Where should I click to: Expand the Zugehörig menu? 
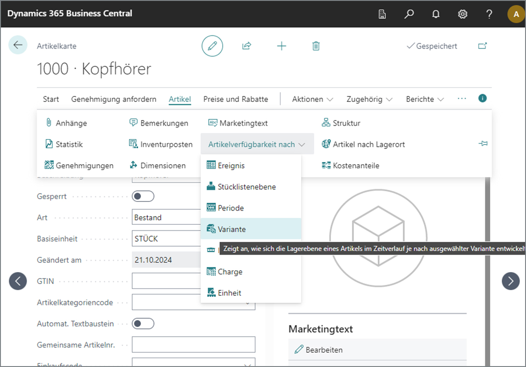coord(369,99)
